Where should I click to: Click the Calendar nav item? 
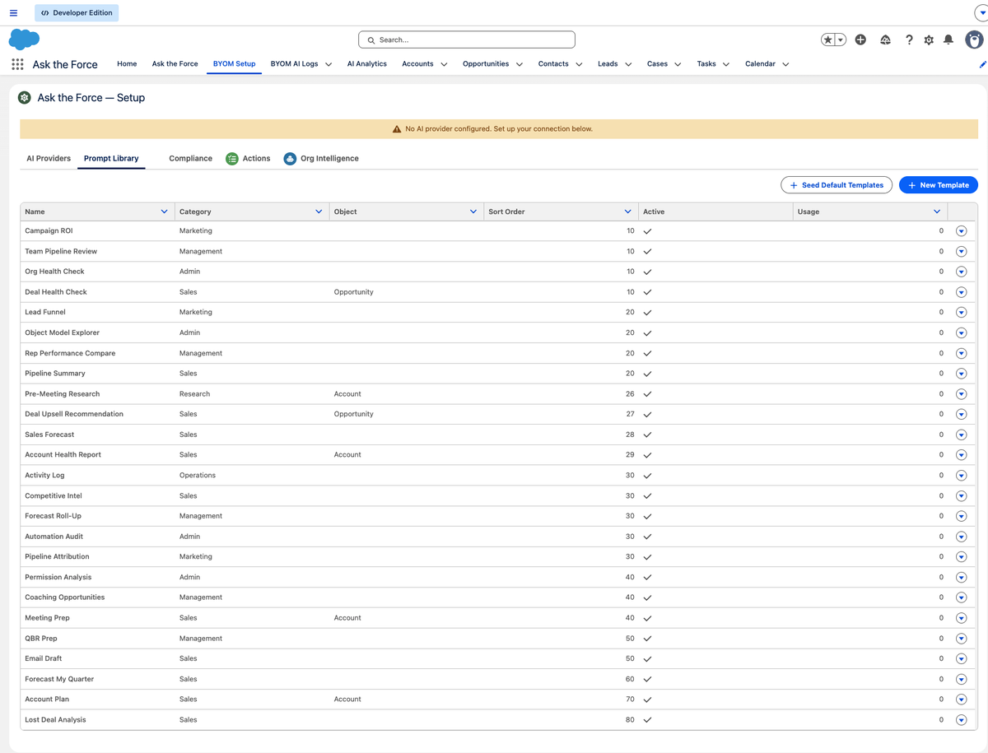pyautogui.click(x=760, y=63)
